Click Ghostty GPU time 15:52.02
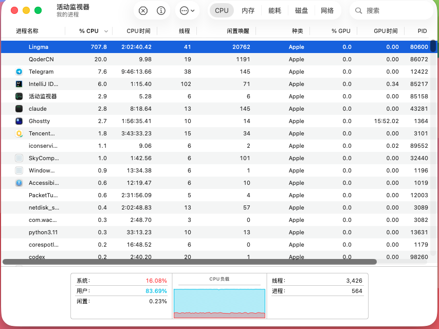This screenshot has height=329, width=439. pos(387,121)
